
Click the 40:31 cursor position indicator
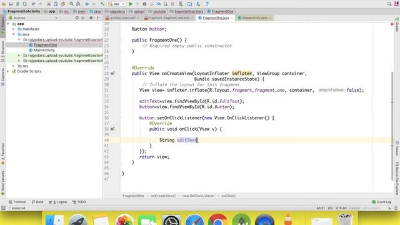321,208
